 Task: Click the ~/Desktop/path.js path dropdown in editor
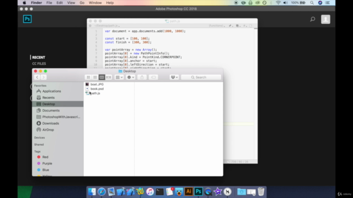(x=106, y=26)
